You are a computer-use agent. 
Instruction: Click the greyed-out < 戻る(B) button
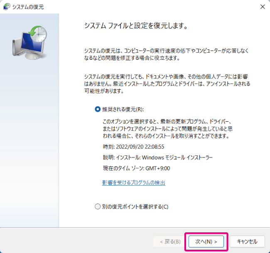pos(167,241)
